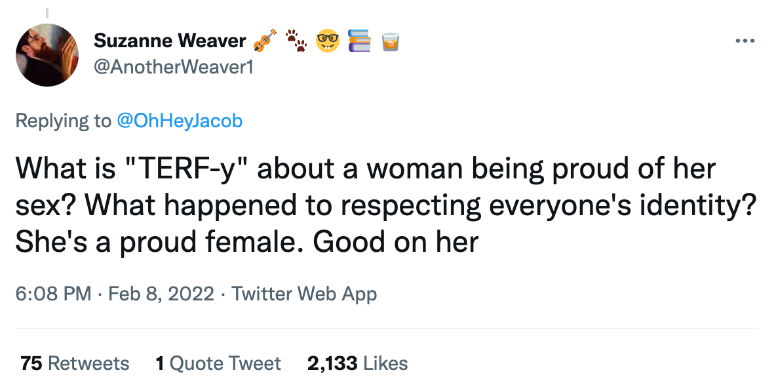The width and height of the screenshot is (776, 387).
Task: Click the last dot of the options menu
Action: 752,41
